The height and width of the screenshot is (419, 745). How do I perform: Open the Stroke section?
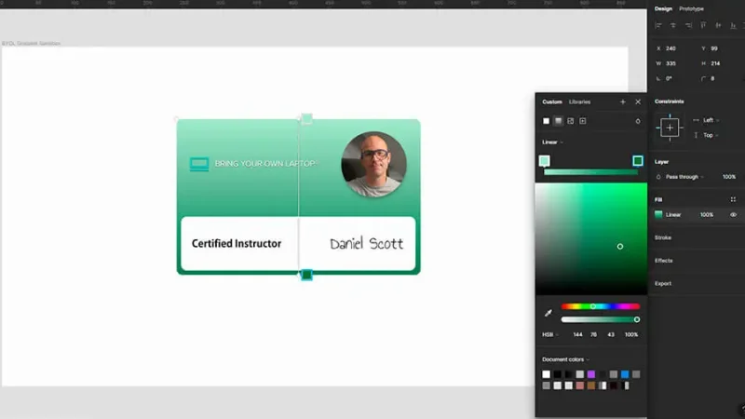[663, 237]
